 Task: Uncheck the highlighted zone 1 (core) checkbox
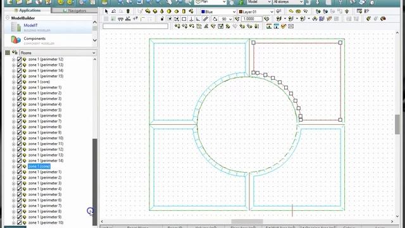pyautogui.click(x=20, y=166)
